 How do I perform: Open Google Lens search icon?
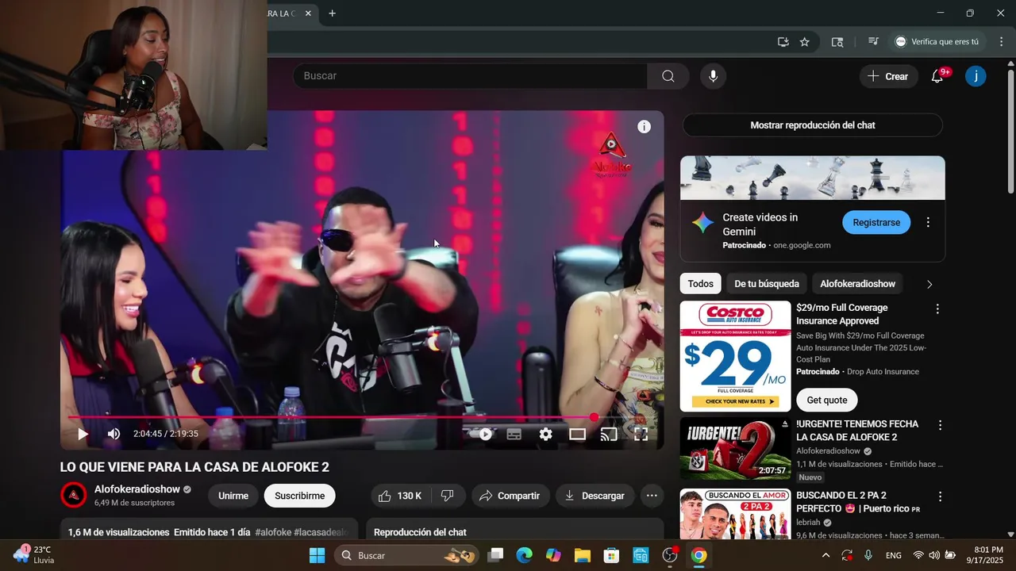[x=837, y=42]
